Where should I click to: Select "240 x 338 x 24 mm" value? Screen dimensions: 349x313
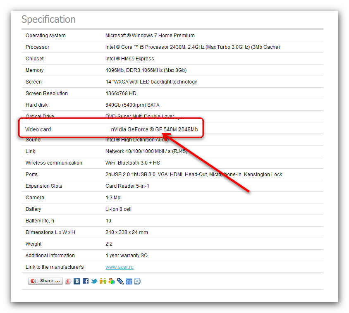[127, 232]
